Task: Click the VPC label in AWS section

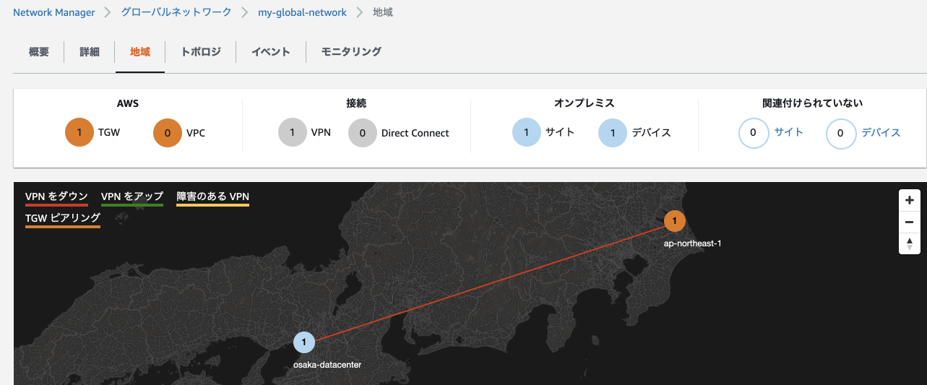Action: point(196,133)
